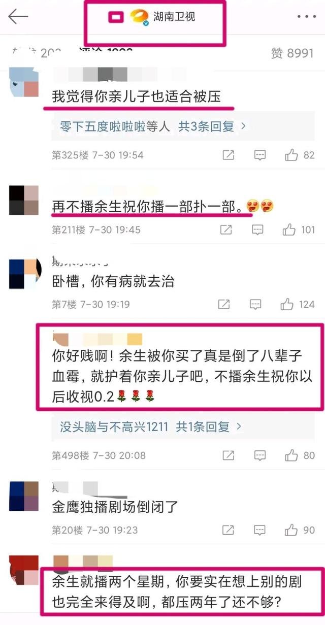The height and width of the screenshot is (625, 325).
Task: Like the comment with 124 likes
Action: pos(298,305)
